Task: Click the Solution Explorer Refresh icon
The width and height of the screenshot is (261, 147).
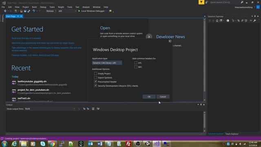Action: (x=233, y=20)
